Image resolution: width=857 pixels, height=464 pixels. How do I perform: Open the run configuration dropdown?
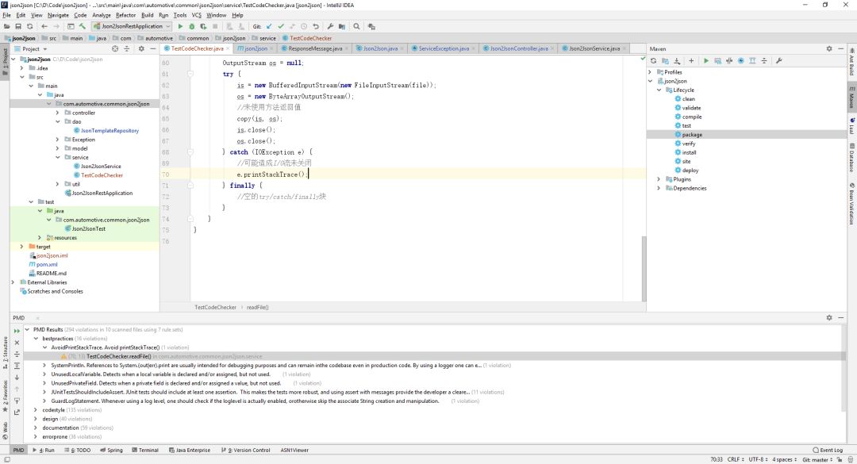click(x=131, y=26)
